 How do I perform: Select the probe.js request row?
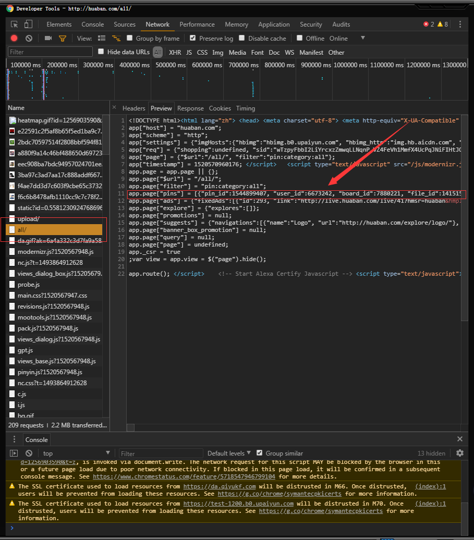pyautogui.click(x=55, y=285)
